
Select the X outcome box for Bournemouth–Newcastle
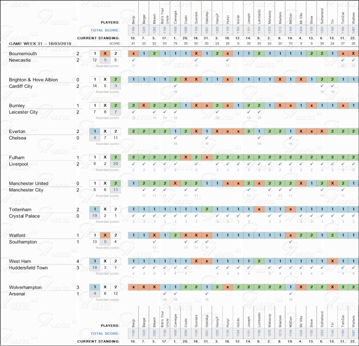click(106, 54)
